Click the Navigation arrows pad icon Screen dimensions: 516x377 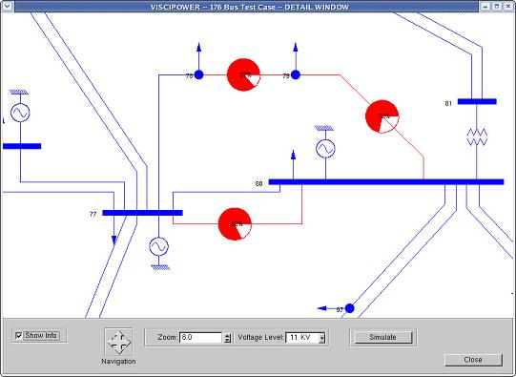click(118, 342)
